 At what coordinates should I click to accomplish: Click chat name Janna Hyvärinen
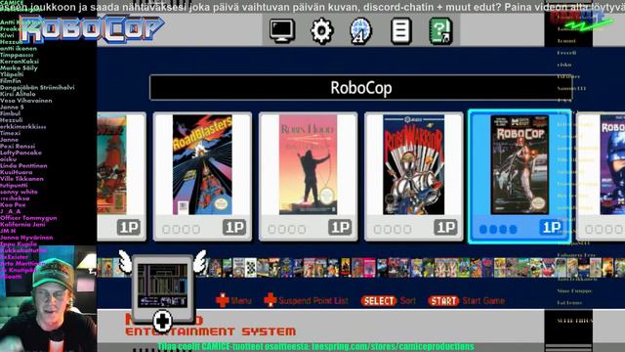(26, 238)
